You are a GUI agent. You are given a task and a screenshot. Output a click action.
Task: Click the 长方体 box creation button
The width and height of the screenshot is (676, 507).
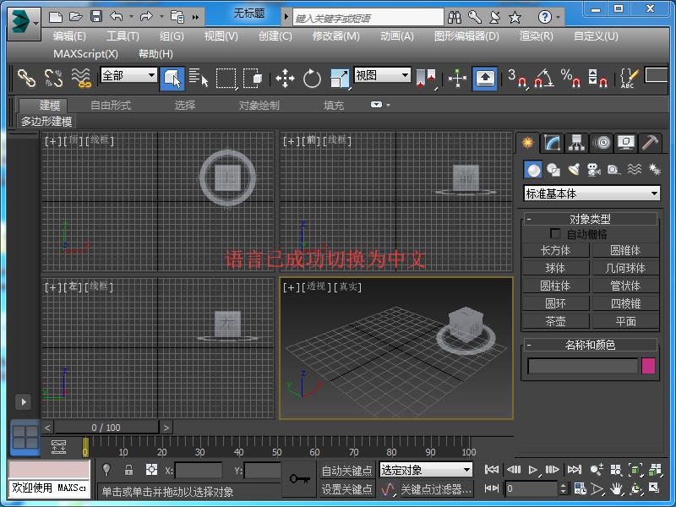click(x=555, y=250)
